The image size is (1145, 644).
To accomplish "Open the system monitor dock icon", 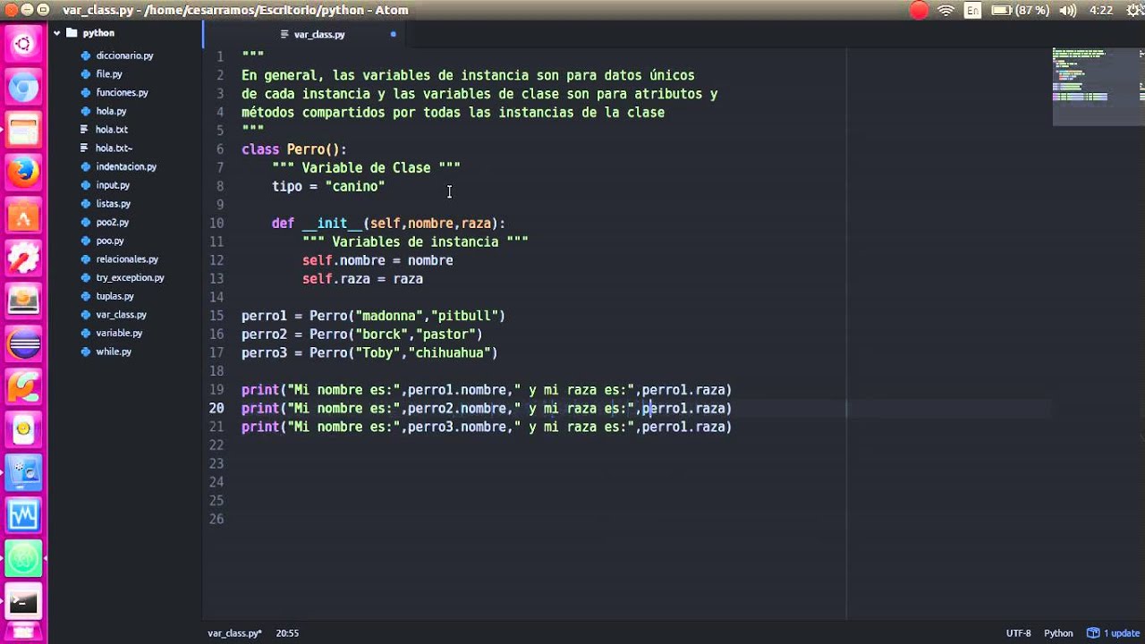I will click(x=22, y=515).
